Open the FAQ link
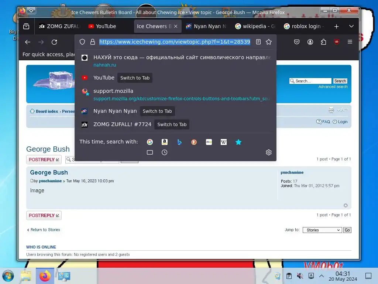The image size is (378, 284). click(x=323, y=122)
